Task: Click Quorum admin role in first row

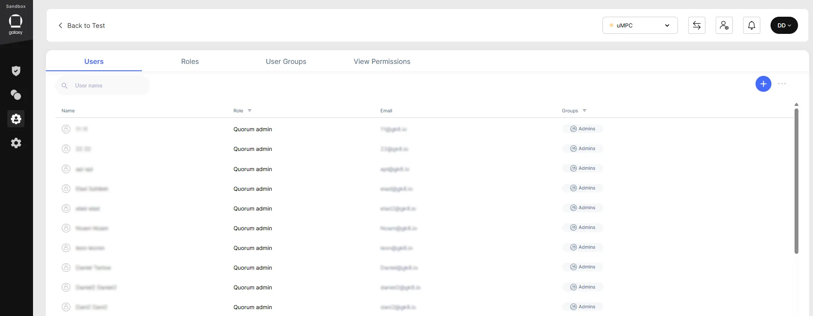Action: click(253, 129)
